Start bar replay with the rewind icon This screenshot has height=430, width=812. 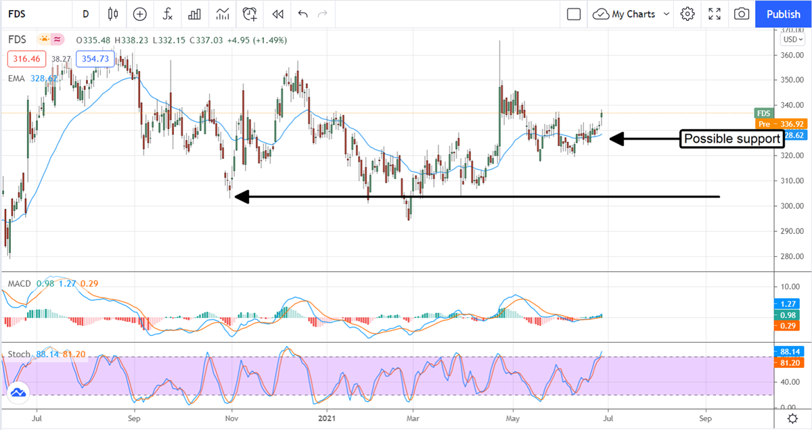pyautogui.click(x=277, y=14)
